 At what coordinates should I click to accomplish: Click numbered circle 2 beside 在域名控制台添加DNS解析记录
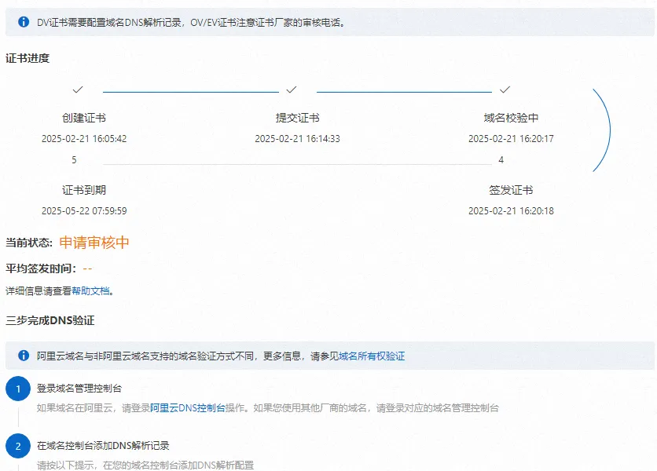point(18,443)
